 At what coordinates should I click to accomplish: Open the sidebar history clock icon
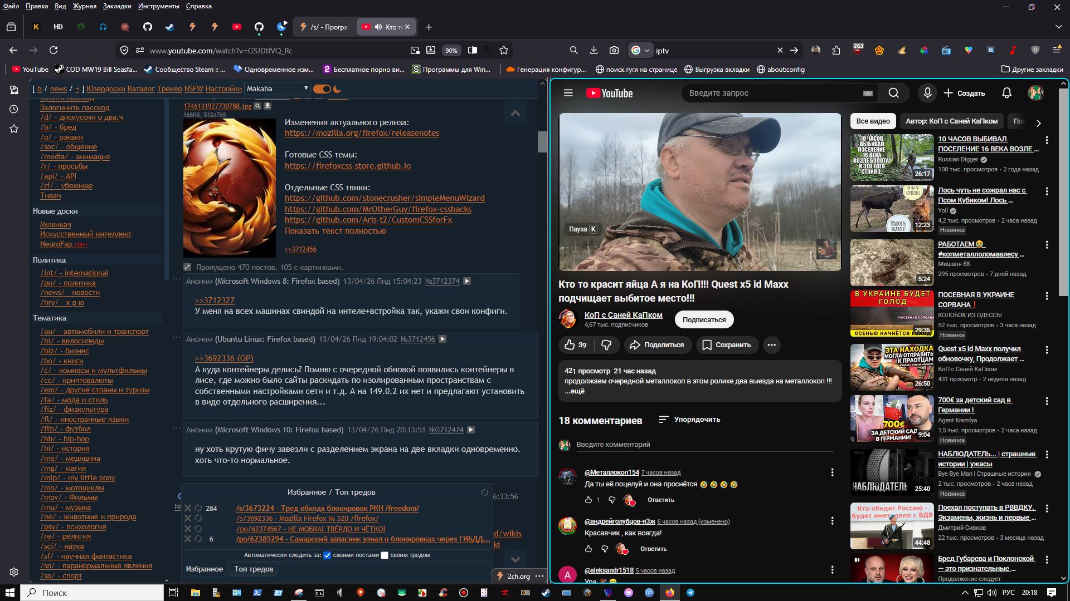(14, 109)
